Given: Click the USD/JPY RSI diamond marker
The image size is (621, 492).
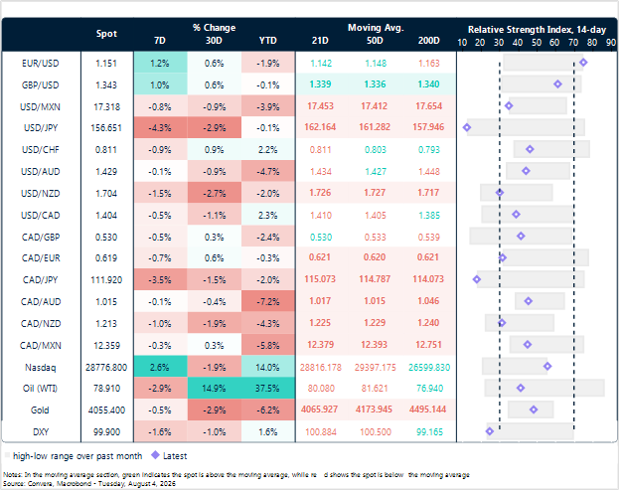Looking at the screenshot, I should pyautogui.click(x=468, y=127).
